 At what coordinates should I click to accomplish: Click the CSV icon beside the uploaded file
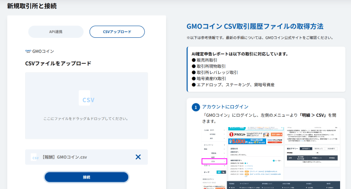[35, 157]
